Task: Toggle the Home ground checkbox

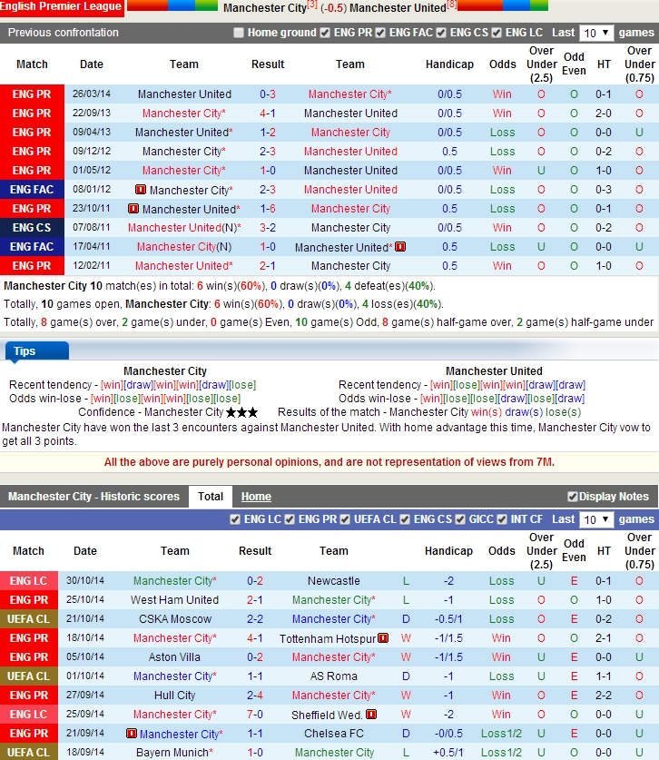Action: click(x=239, y=33)
